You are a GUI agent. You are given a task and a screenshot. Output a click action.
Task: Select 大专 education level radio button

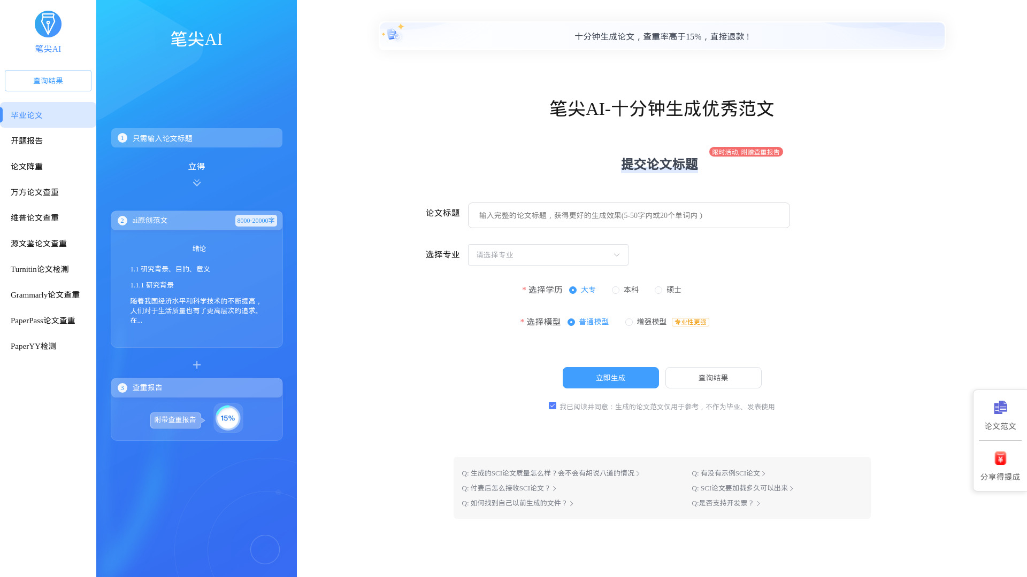pos(573,290)
